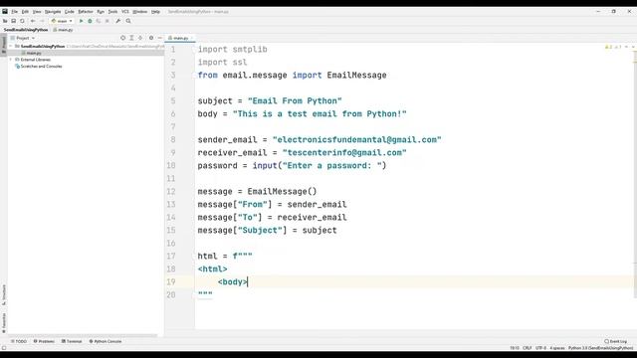Open the Problems tool window

coord(44,341)
